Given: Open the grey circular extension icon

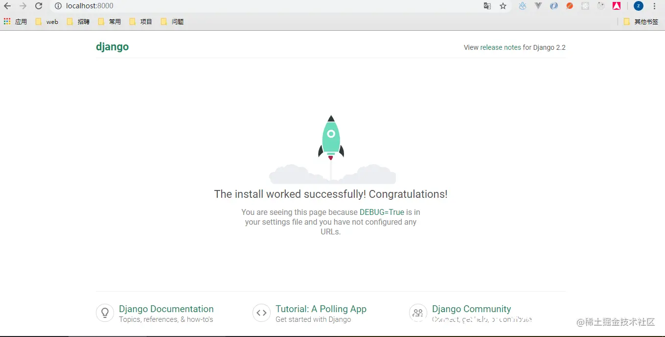Looking at the screenshot, I should pyautogui.click(x=601, y=6).
